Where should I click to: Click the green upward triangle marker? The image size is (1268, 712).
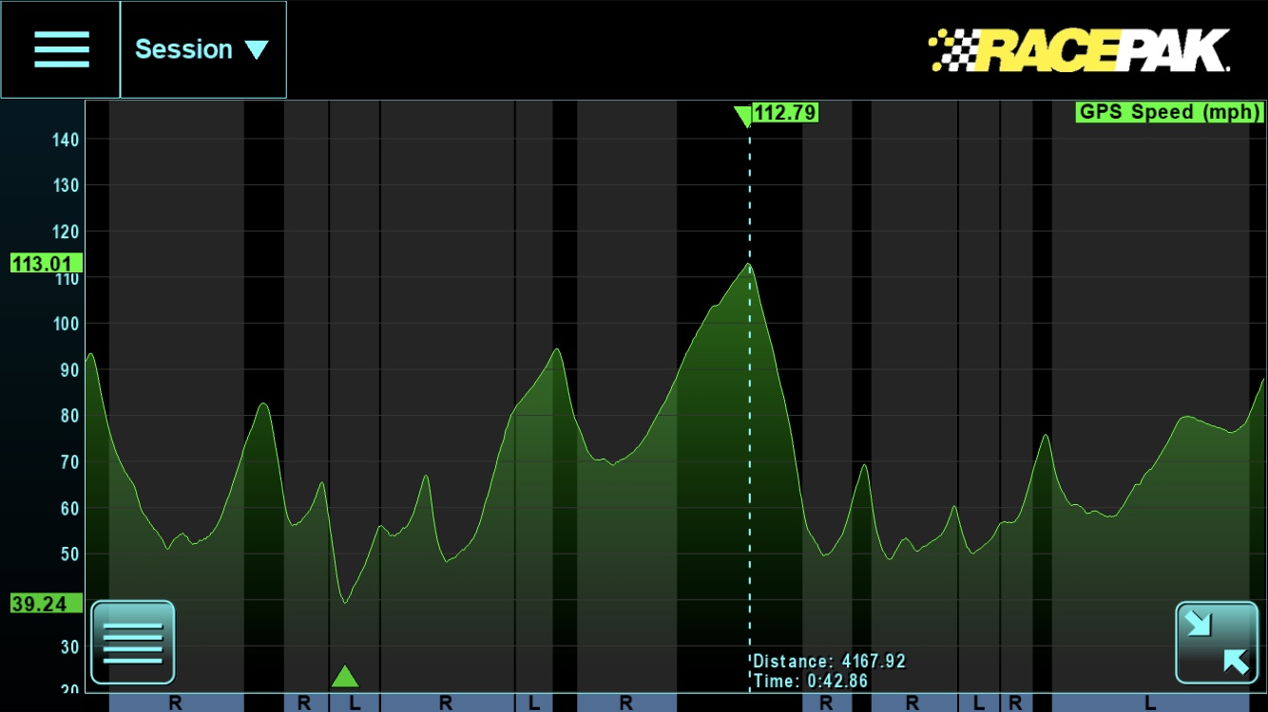[345, 676]
